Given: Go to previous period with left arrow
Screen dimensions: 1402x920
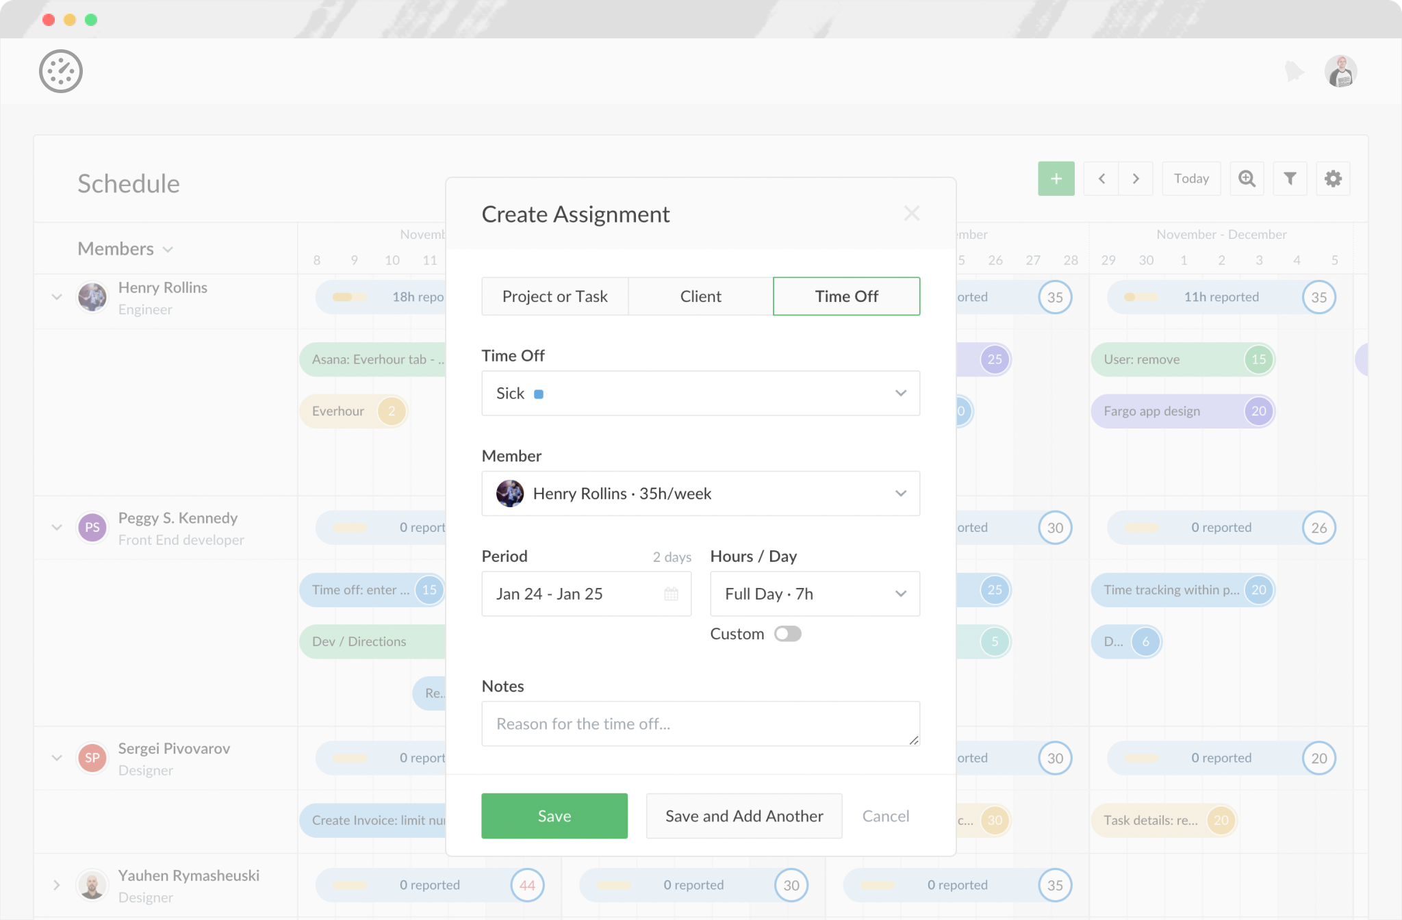Looking at the screenshot, I should tap(1101, 179).
